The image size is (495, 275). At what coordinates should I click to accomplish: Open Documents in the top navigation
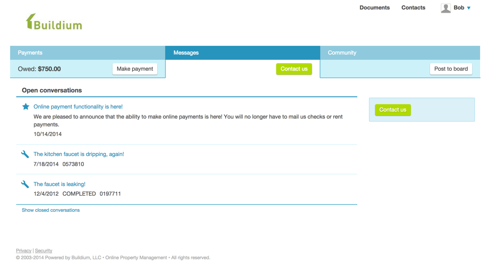click(x=374, y=7)
